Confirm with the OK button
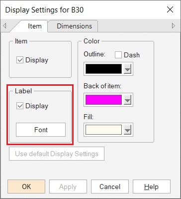This screenshot has height=199, width=181. (x=26, y=187)
